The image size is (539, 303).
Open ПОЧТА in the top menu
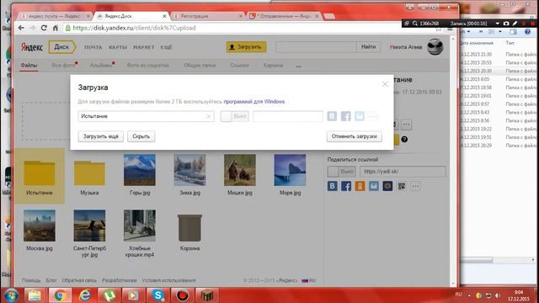click(93, 47)
